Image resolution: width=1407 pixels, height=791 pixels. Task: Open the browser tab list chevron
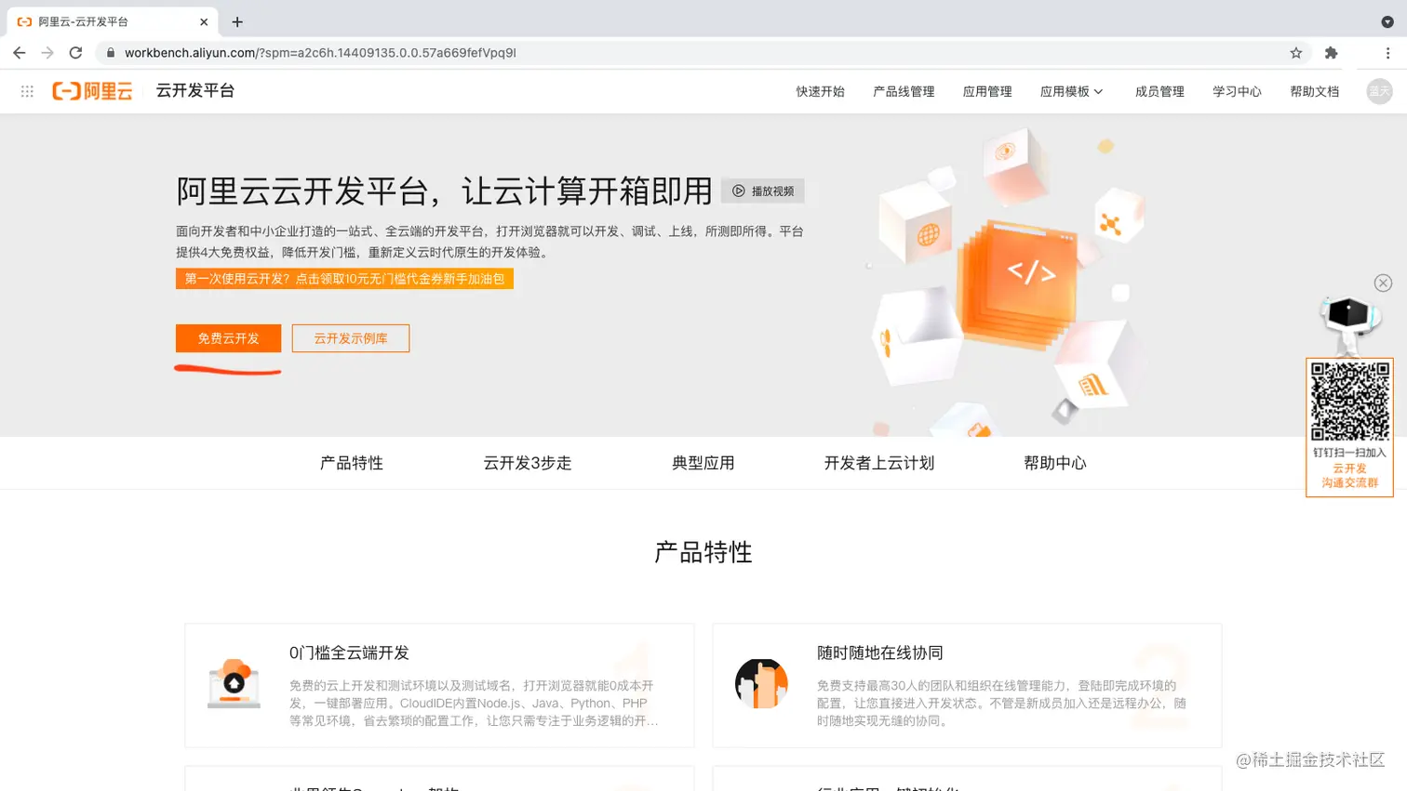pos(1387,20)
